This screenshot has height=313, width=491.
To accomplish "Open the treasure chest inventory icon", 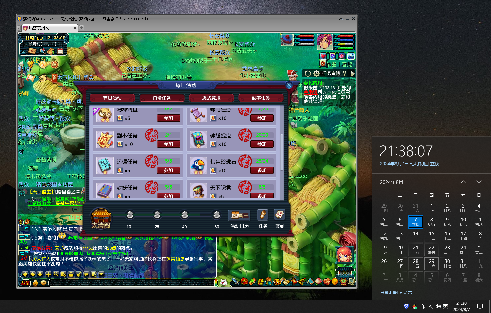I will (x=244, y=281).
